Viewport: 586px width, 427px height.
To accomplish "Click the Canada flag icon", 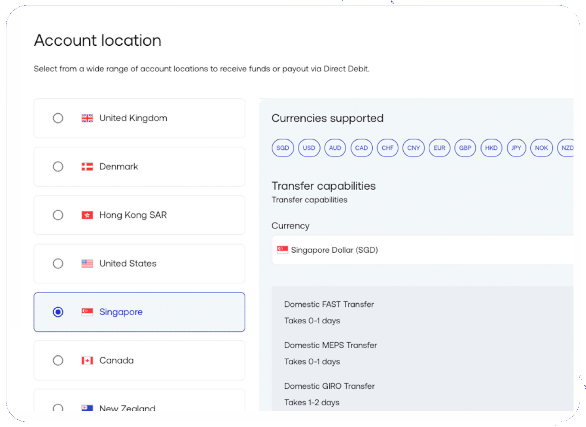I will (87, 361).
